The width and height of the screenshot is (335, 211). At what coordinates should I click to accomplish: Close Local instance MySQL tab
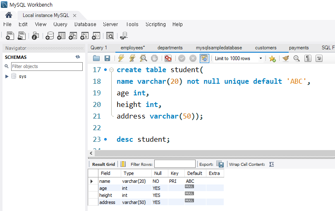point(74,15)
